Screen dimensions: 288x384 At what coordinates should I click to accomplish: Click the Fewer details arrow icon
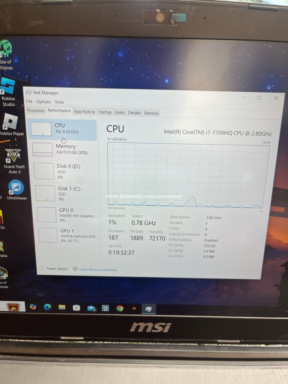point(42,268)
